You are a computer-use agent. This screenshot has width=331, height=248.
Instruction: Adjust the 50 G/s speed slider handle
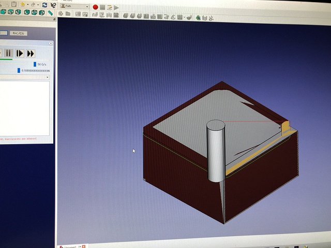[35, 64]
